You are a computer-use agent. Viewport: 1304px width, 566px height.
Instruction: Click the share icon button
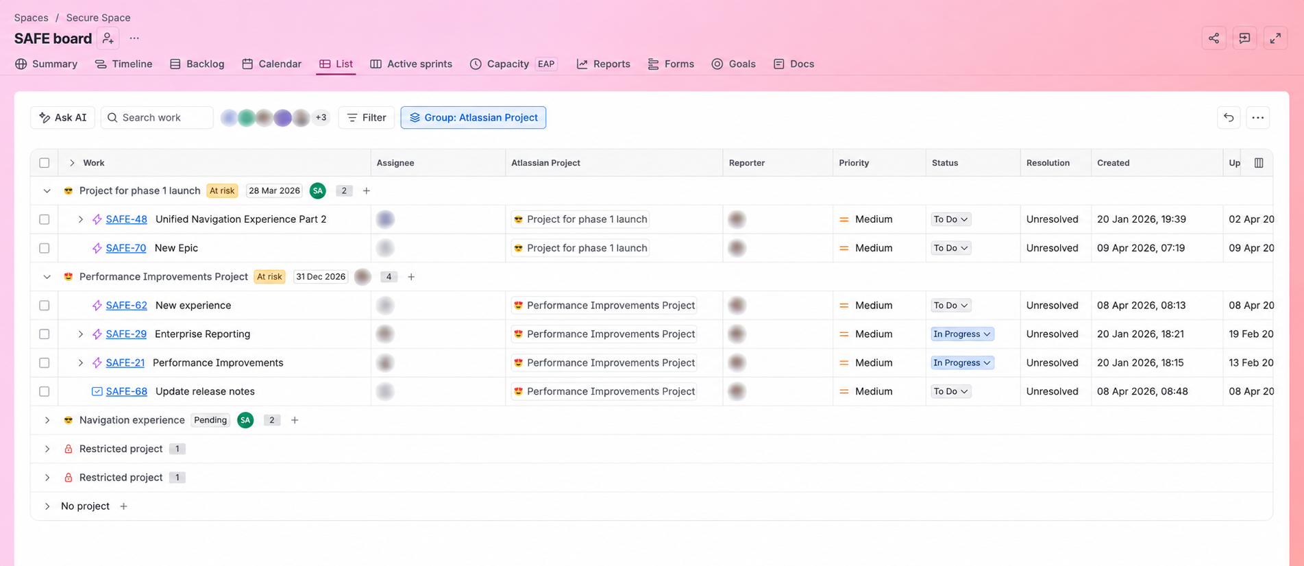pyautogui.click(x=1214, y=38)
